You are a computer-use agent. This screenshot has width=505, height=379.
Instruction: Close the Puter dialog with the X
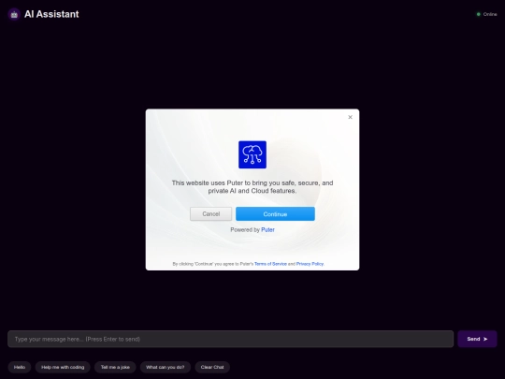pyautogui.click(x=350, y=117)
